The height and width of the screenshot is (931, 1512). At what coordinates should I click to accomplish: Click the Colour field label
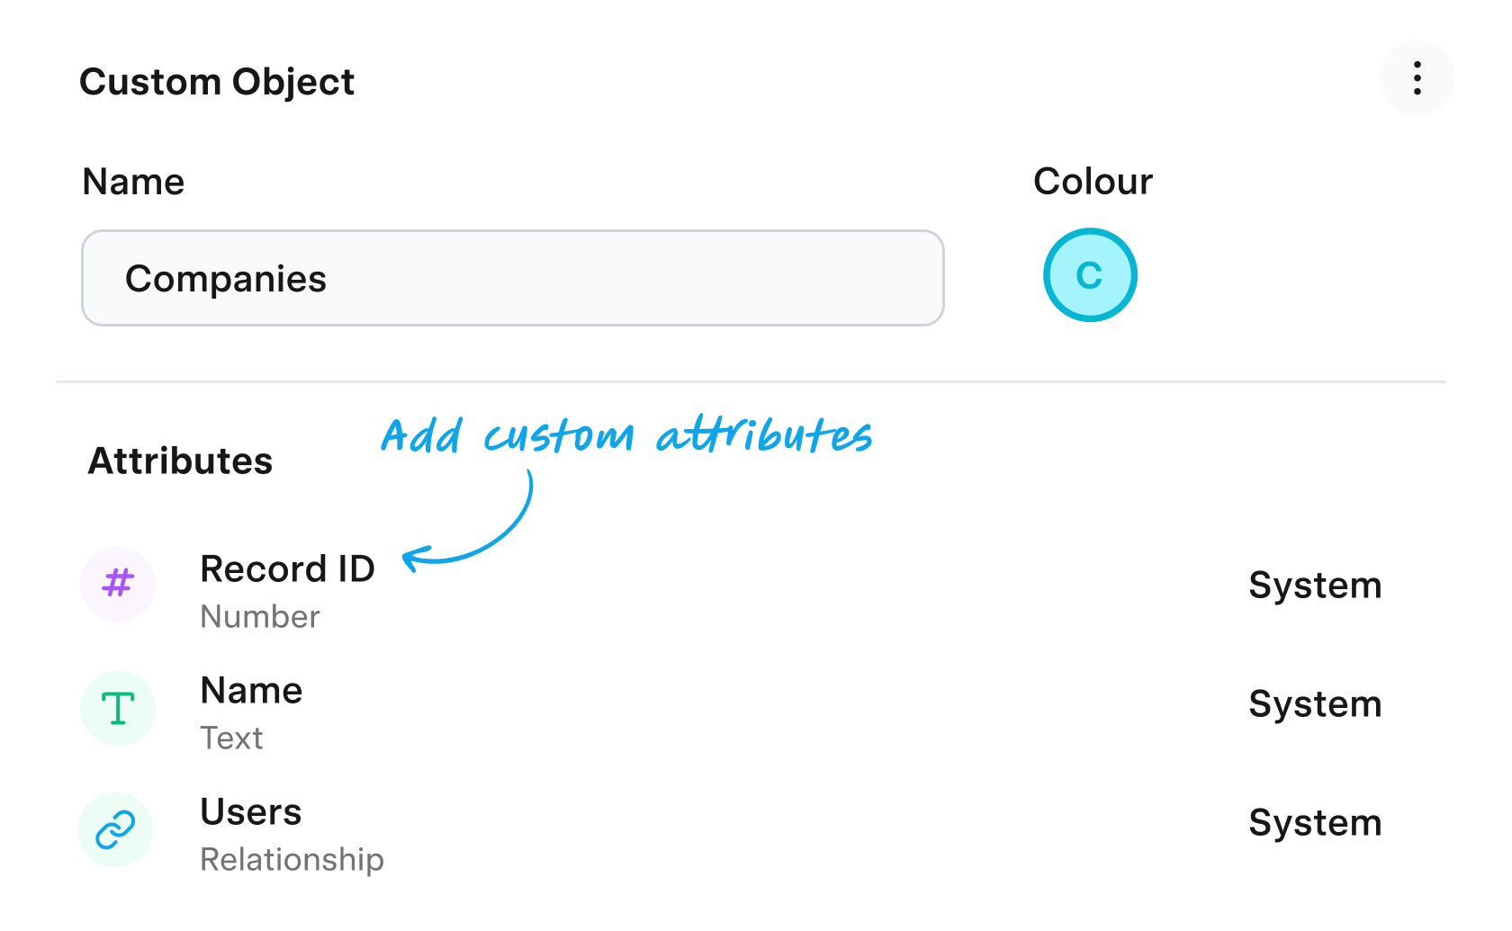(x=1093, y=182)
